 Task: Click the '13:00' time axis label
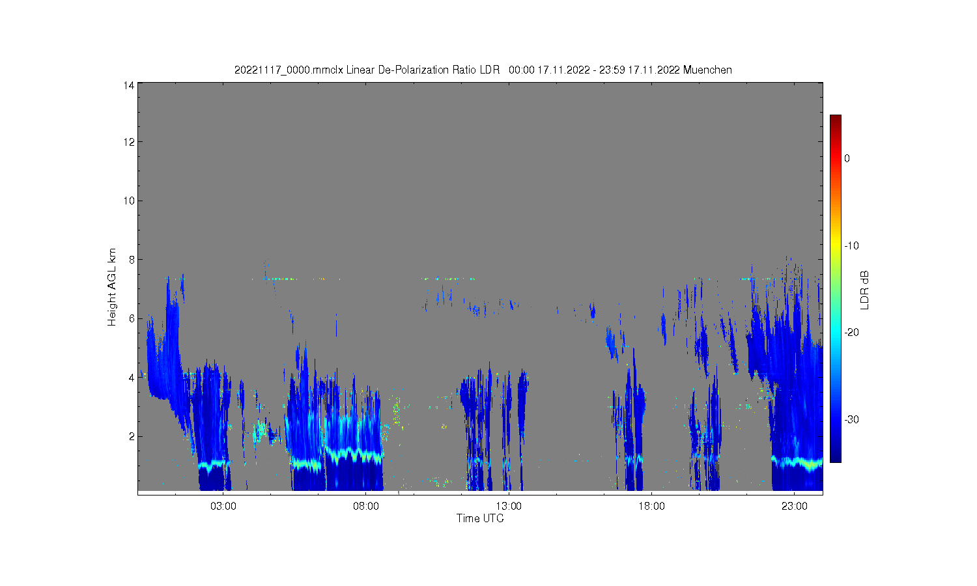(x=509, y=506)
